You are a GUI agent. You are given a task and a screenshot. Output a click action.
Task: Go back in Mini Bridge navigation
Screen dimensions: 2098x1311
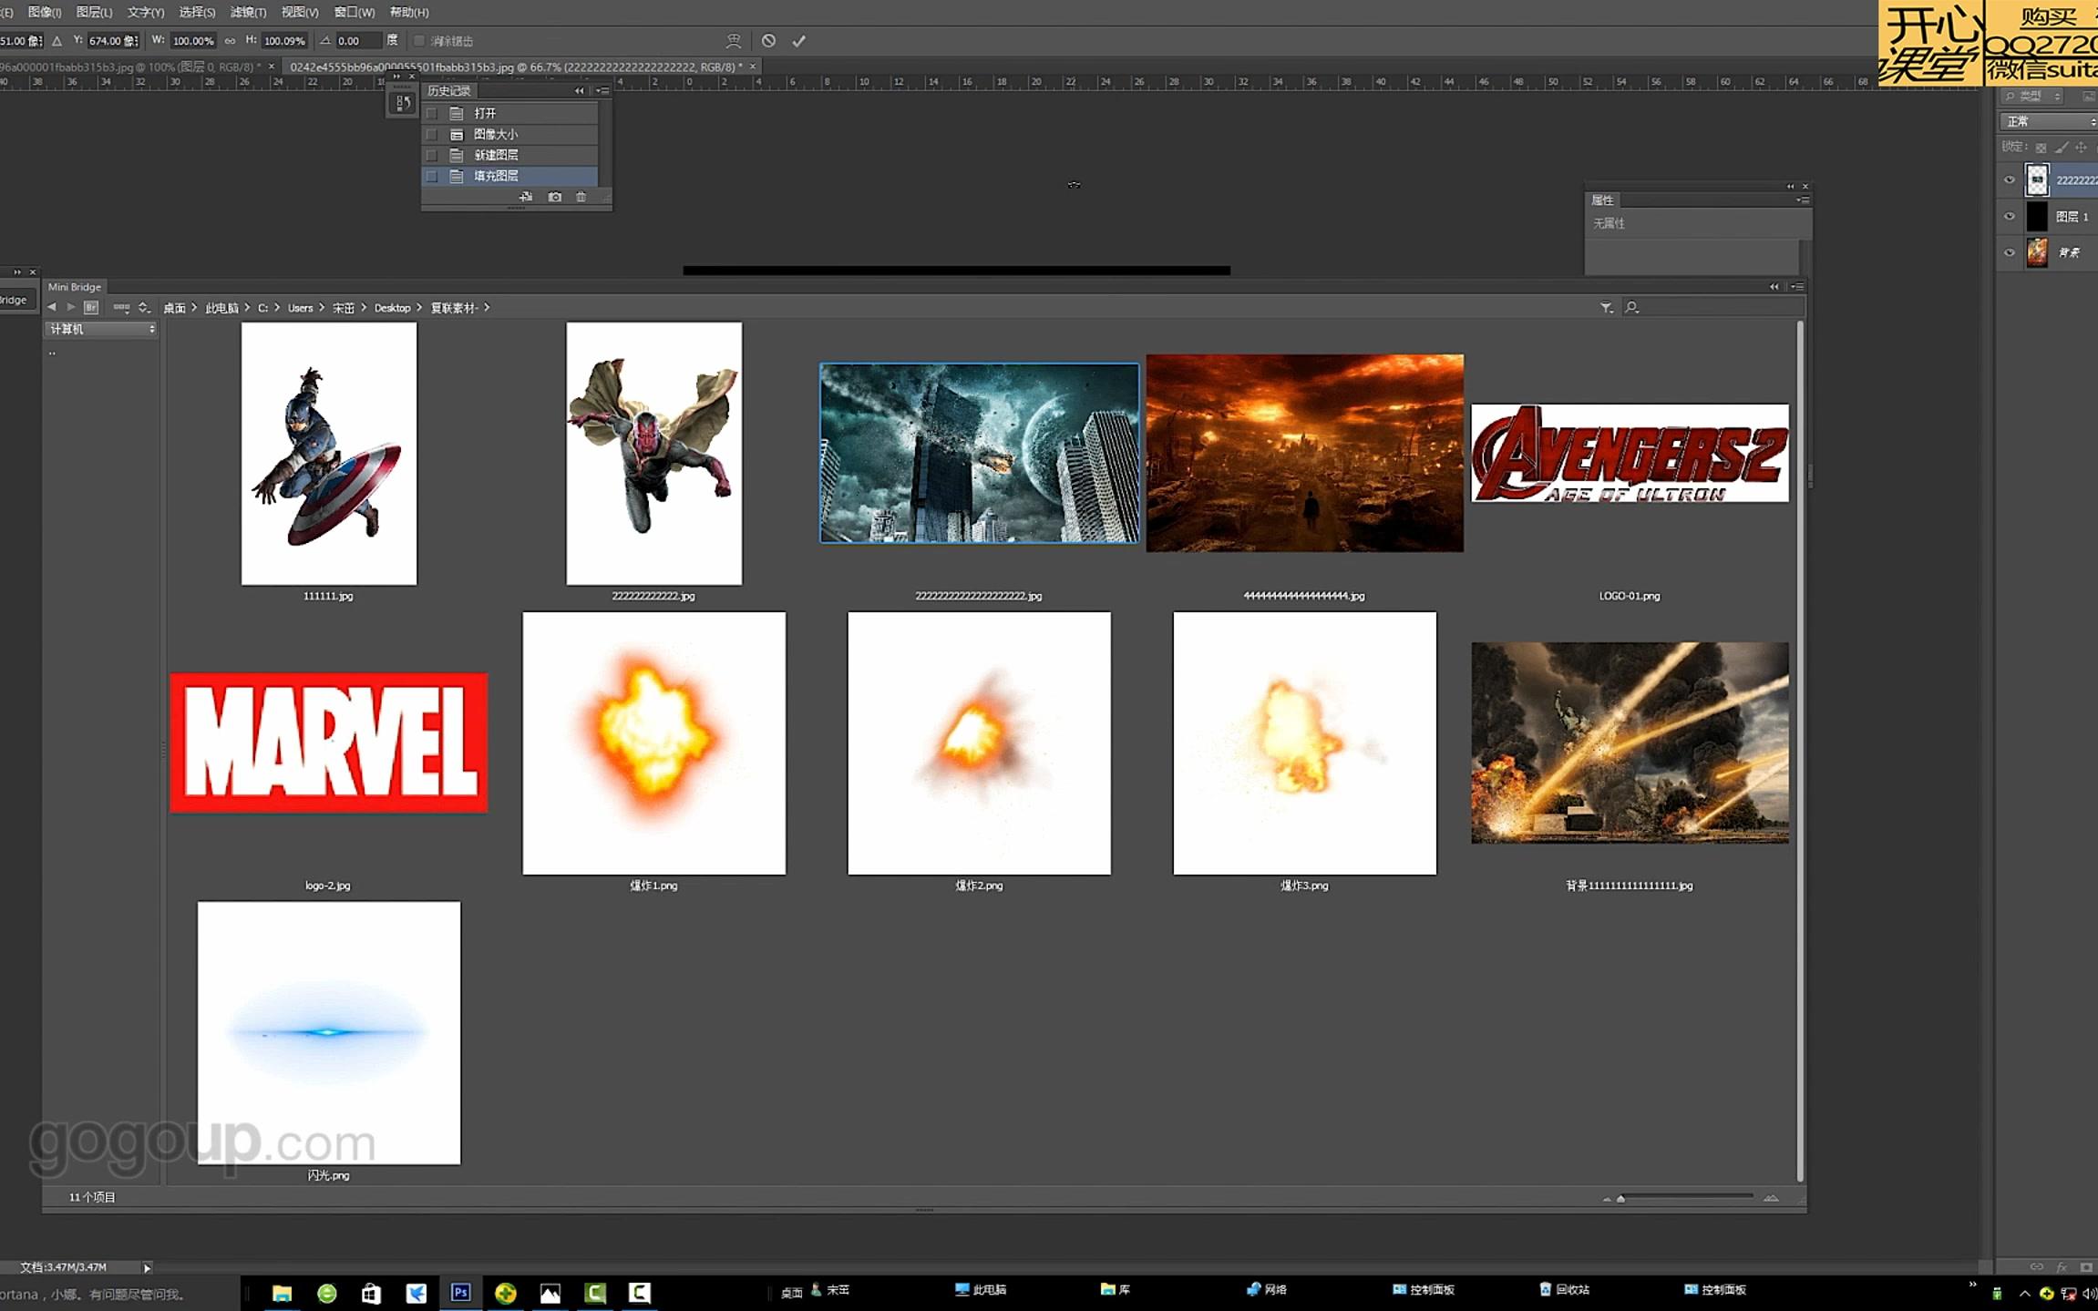pyautogui.click(x=52, y=308)
